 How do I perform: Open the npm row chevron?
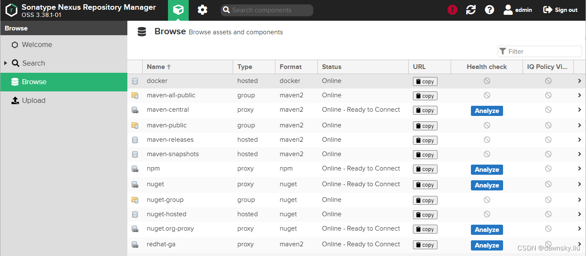[x=579, y=168]
